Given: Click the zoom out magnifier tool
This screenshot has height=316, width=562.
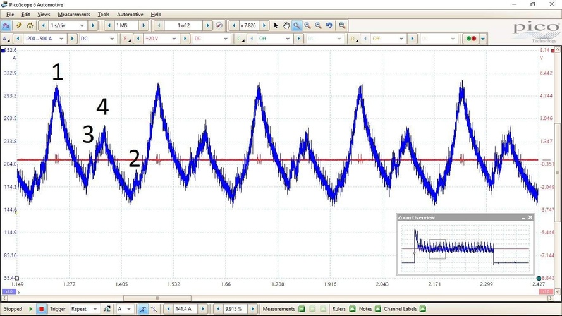Looking at the screenshot, I should tap(318, 25).
